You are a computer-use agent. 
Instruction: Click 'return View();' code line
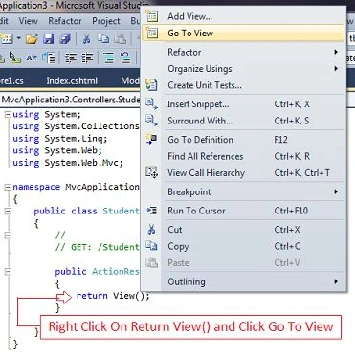(x=113, y=296)
